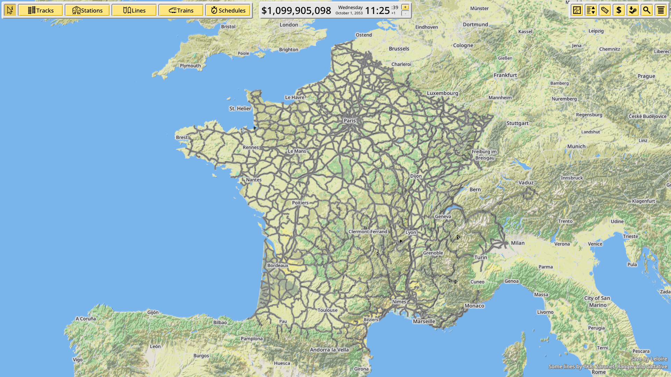Select the pointer selection tool
This screenshot has height=377, width=671.
tap(10, 10)
